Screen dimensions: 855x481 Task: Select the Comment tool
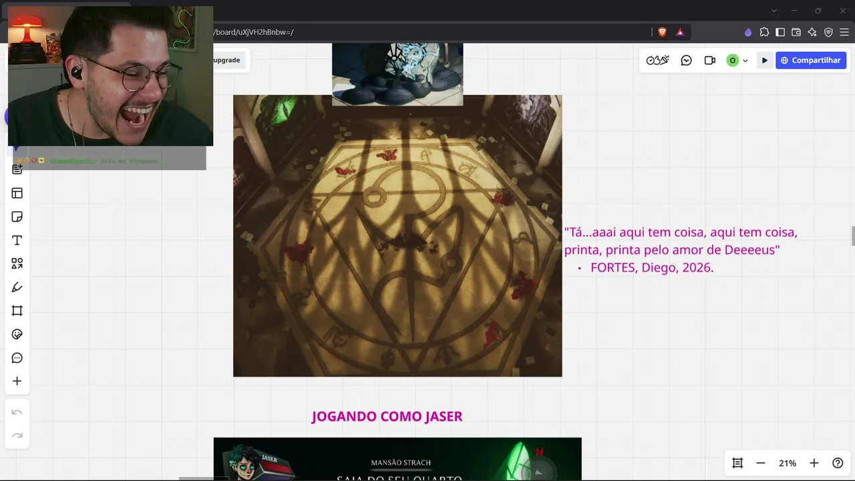(17, 358)
